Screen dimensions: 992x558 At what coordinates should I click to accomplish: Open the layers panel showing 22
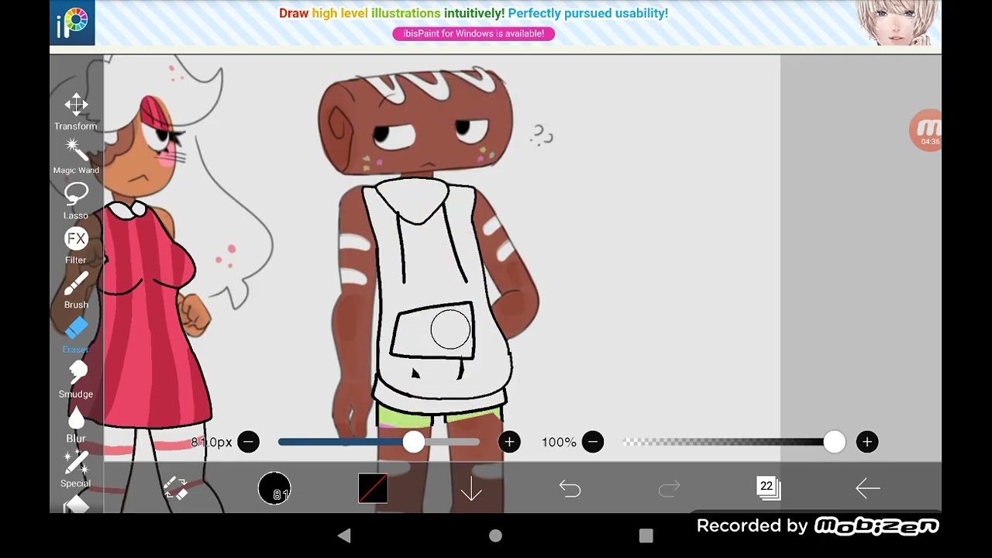click(x=768, y=487)
